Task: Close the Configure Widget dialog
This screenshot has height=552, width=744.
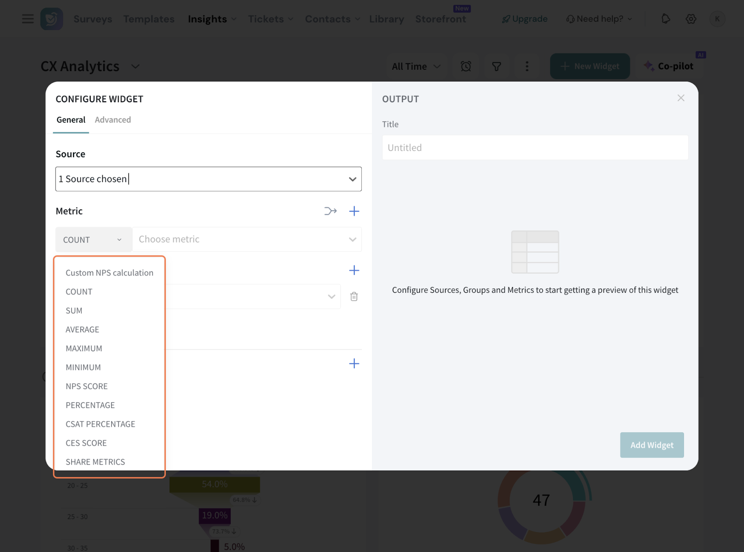Action: pyautogui.click(x=681, y=98)
